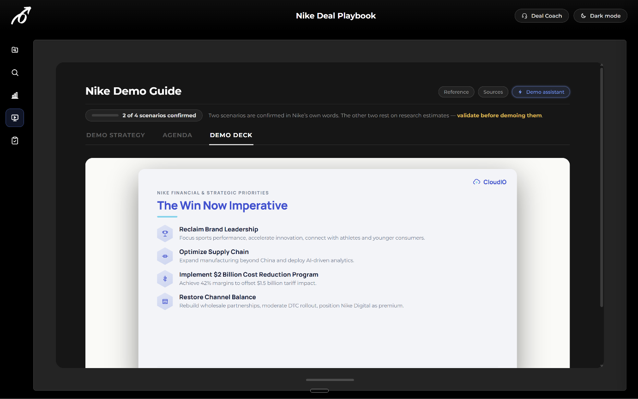The image size is (638, 399).
Task: Click the "Achieve 42% margins" description line
Action: click(248, 283)
